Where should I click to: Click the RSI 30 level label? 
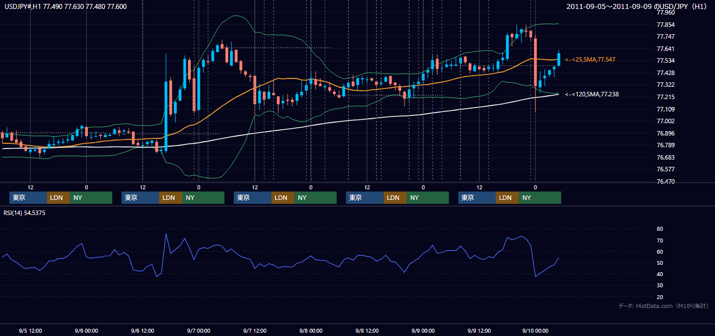coord(660,285)
